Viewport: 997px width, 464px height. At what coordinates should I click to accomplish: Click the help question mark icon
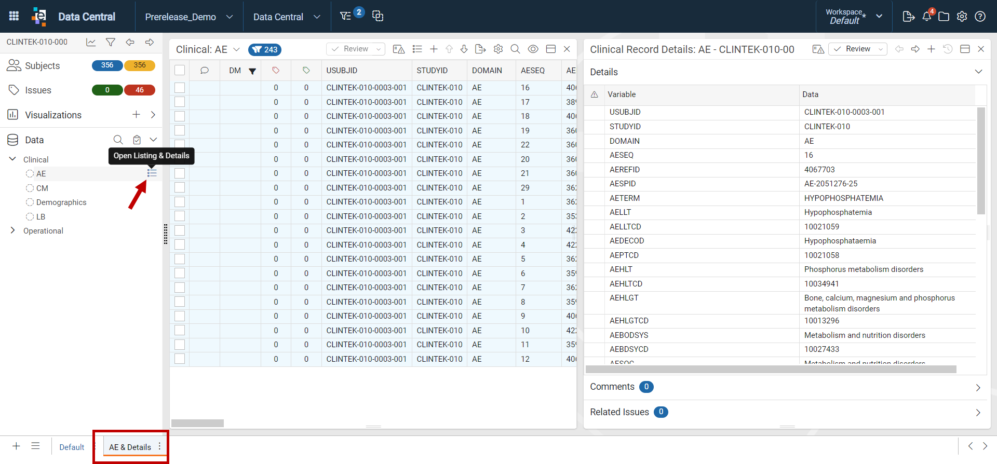click(980, 17)
